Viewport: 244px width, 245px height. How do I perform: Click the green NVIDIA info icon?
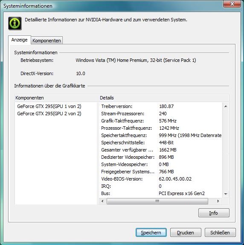point(15,23)
